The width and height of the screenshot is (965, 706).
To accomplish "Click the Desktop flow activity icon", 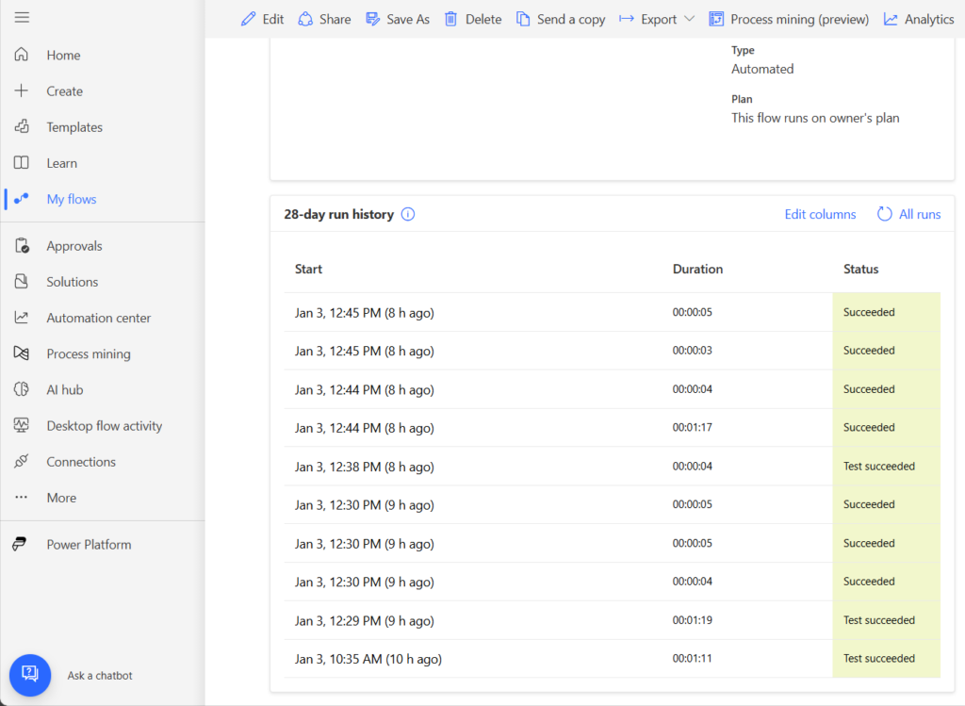I will pyautogui.click(x=22, y=425).
